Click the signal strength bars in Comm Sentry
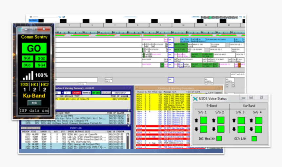282x167 pixels. 28,75
